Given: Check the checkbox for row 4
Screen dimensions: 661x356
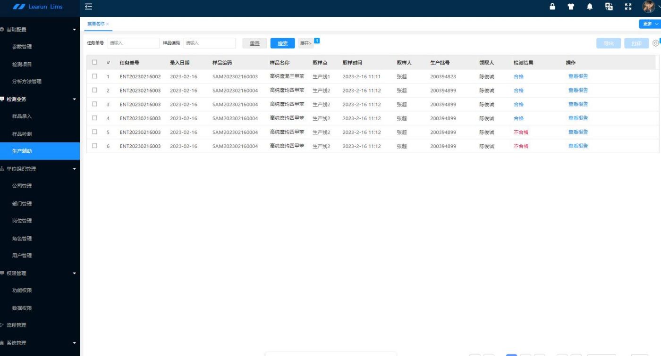Looking at the screenshot, I should pos(95,118).
